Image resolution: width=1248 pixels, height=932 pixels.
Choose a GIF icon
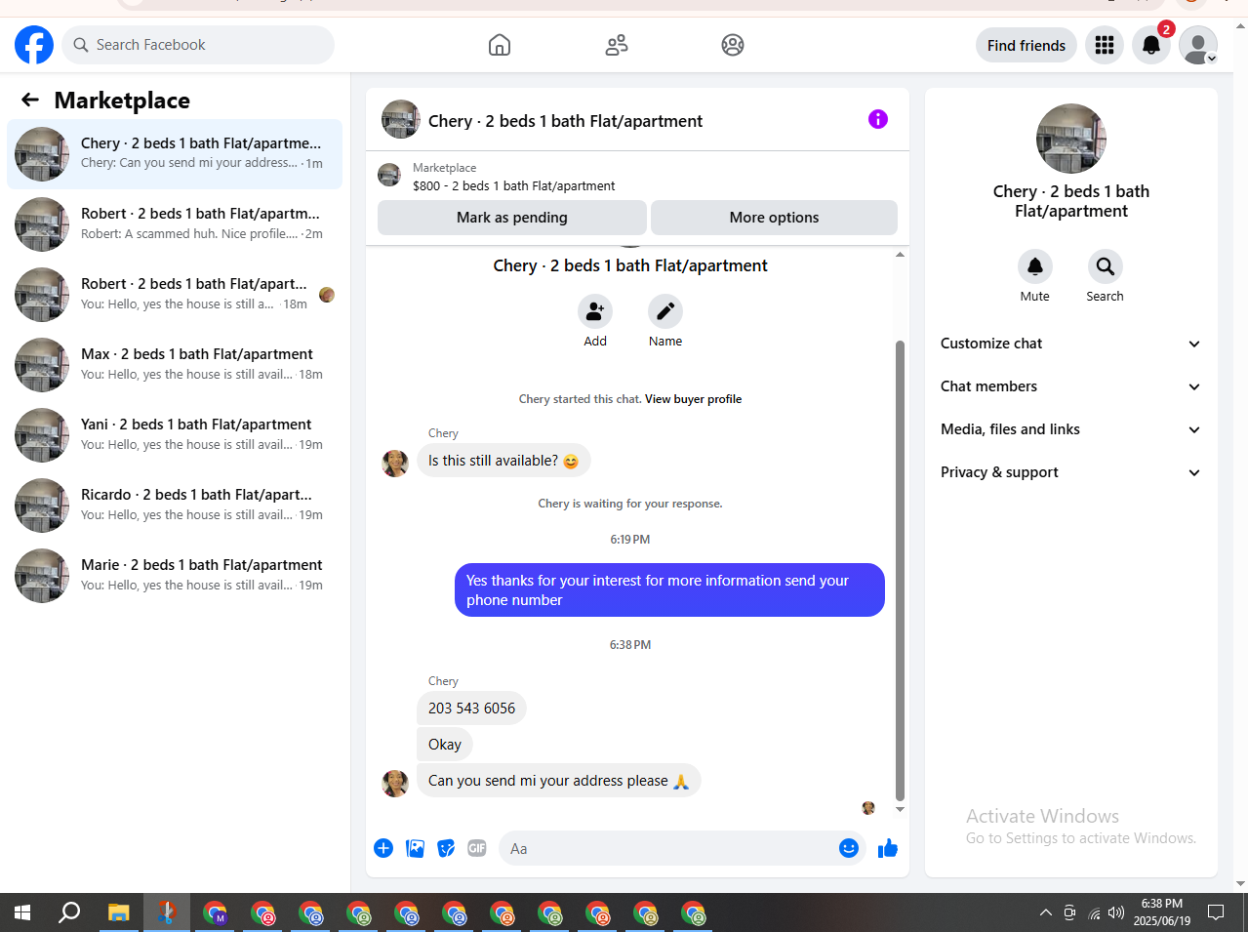477,848
